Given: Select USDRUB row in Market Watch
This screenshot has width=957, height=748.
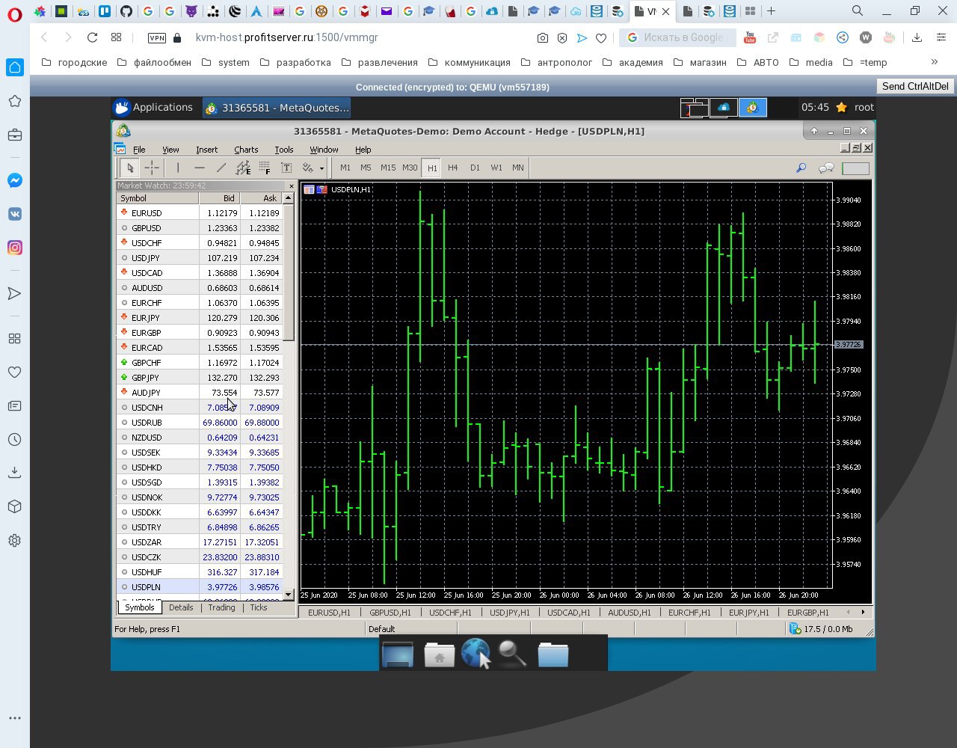Looking at the screenshot, I should click(200, 423).
